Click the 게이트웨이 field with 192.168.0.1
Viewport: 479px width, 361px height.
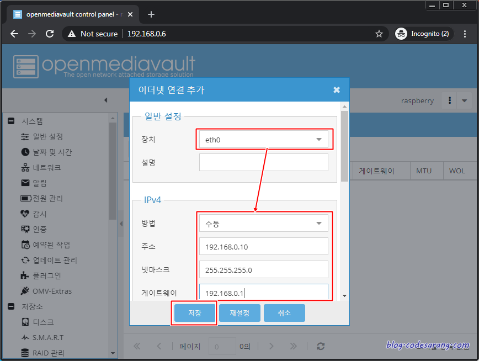264,292
